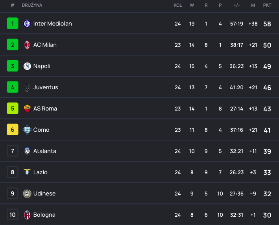Click Napoli's 49 points value
Image resolution: width=279 pixels, height=225 pixels.
point(267,66)
